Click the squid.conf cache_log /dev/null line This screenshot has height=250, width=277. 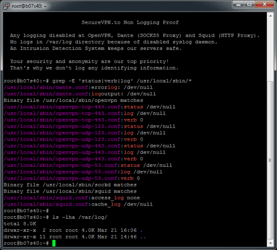pos(78,204)
